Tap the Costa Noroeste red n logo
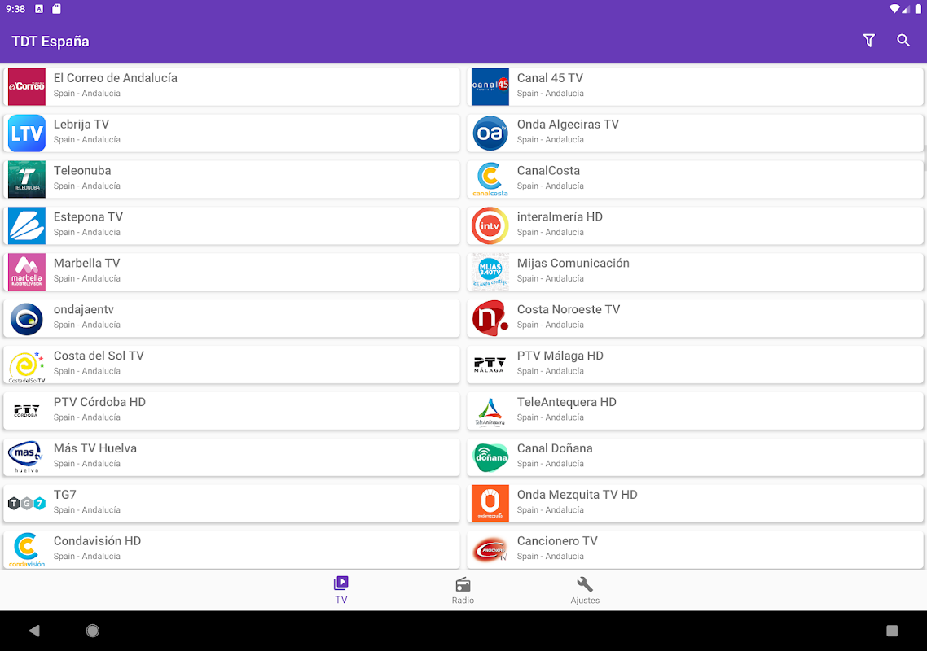 pos(490,318)
